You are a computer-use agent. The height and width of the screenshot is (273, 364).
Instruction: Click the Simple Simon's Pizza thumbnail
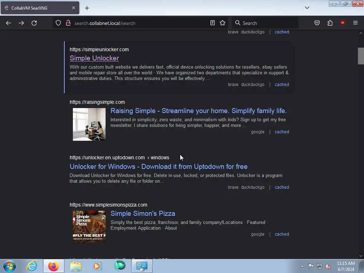89,226
